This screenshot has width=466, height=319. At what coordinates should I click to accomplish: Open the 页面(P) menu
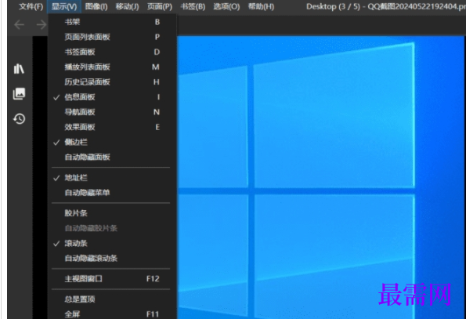pos(160,6)
